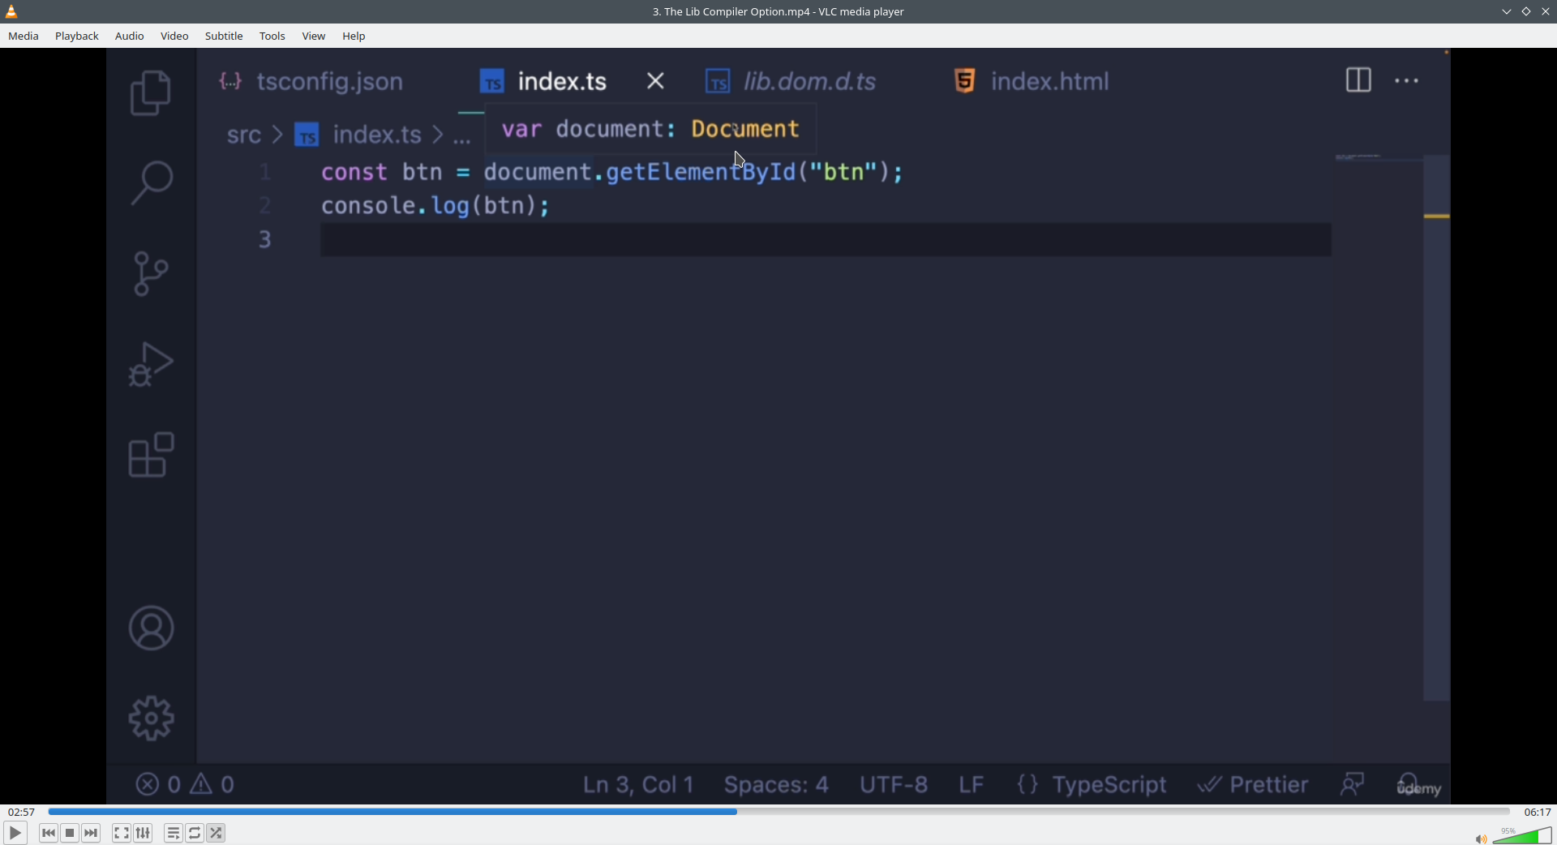Open the Media menu
This screenshot has height=845, width=1557.
coord(24,36)
